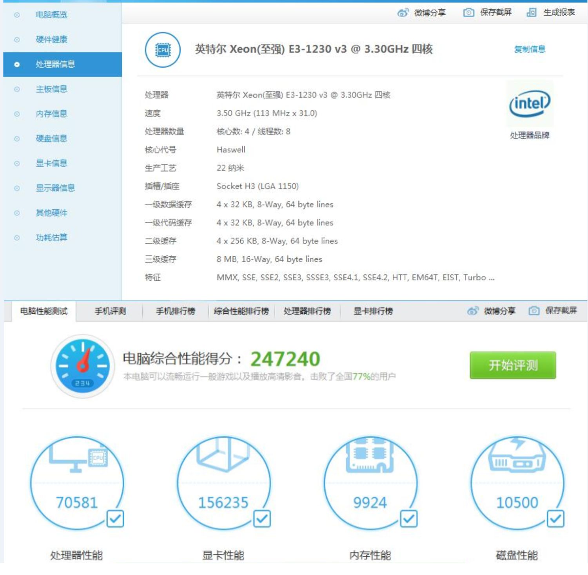Click the Socket H3 (LGA 1150) value

click(x=258, y=186)
